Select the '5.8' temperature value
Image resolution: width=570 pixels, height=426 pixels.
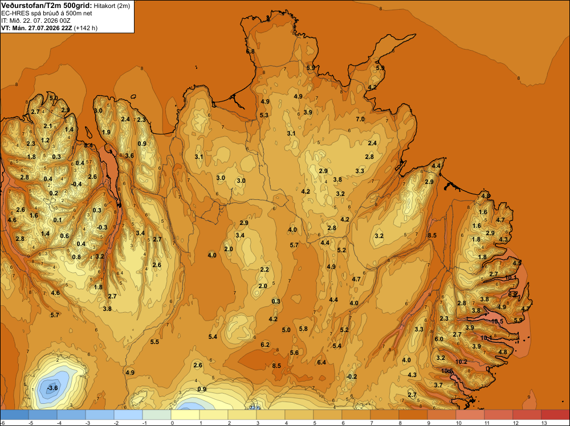click(303, 329)
